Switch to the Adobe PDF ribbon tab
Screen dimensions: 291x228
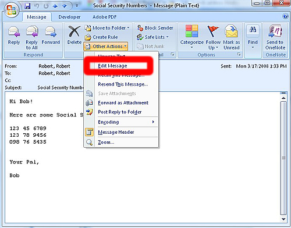click(105, 17)
